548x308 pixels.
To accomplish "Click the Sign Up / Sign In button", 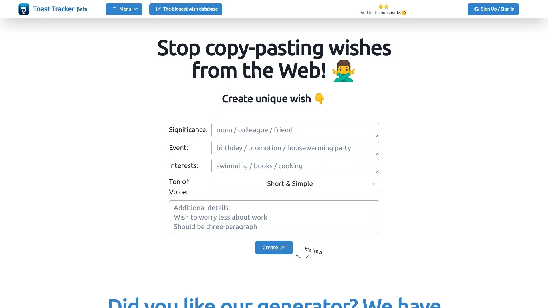I will 493,9.
